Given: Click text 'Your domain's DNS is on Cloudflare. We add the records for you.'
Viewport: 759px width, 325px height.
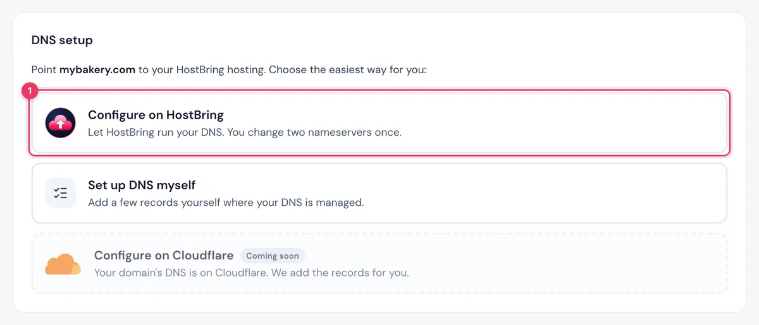Looking at the screenshot, I should pyautogui.click(x=252, y=273).
